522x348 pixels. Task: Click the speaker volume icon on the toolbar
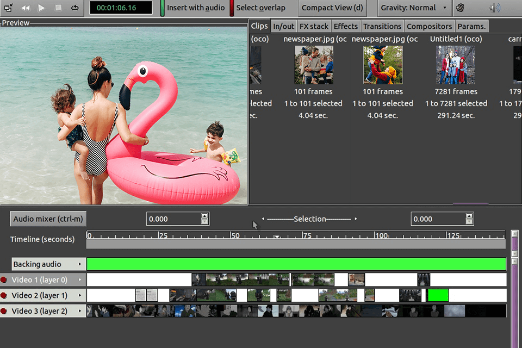(x=494, y=8)
